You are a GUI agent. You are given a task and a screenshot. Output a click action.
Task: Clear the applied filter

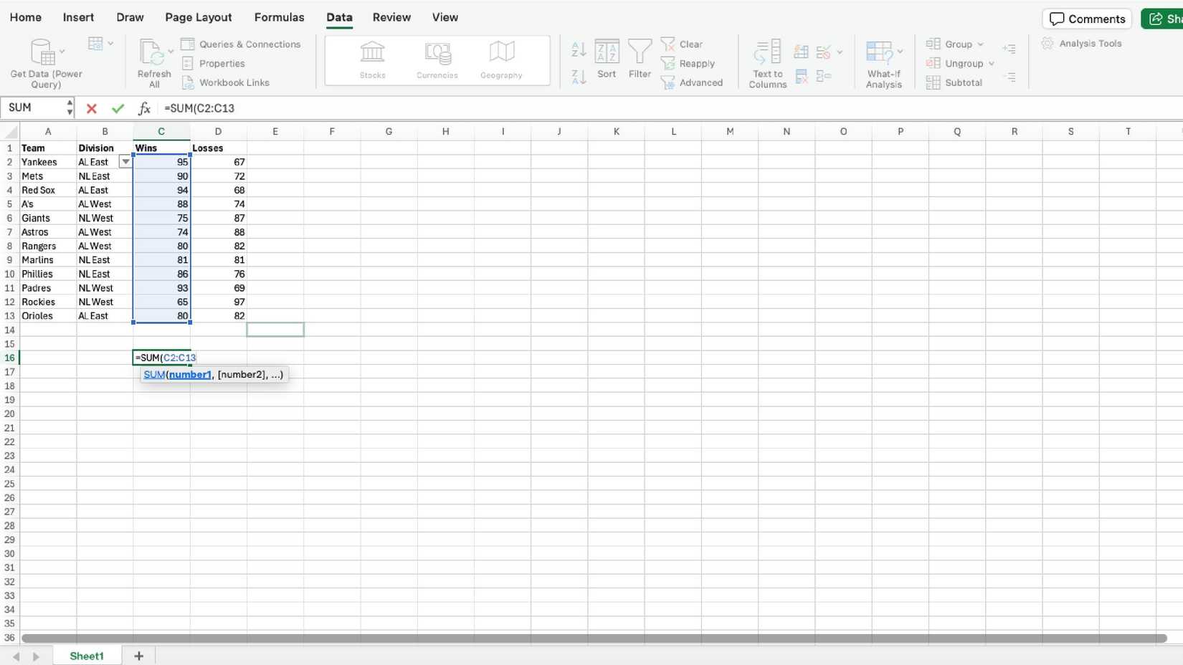682,44
